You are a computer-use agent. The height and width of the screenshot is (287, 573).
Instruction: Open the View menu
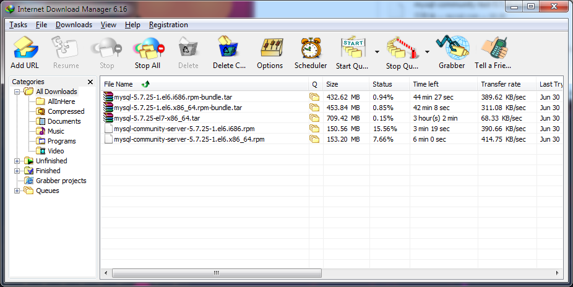coord(108,25)
